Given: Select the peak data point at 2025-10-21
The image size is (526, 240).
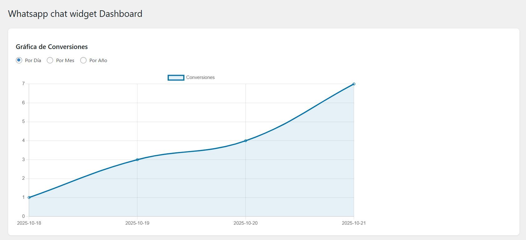Looking at the screenshot, I should [354, 84].
